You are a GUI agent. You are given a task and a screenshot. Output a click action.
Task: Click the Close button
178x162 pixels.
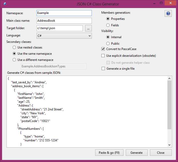[x=161, y=153]
